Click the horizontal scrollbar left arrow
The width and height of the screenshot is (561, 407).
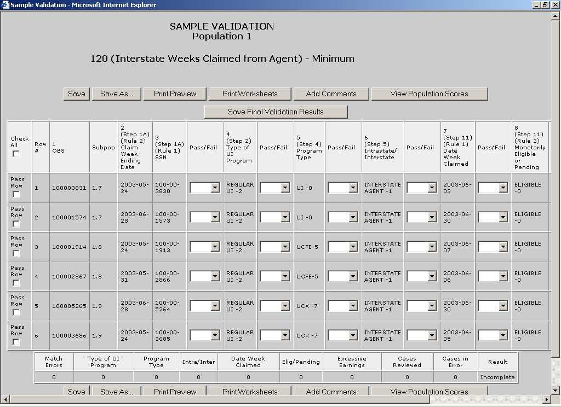pyautogui.click(x=5, y=399)
